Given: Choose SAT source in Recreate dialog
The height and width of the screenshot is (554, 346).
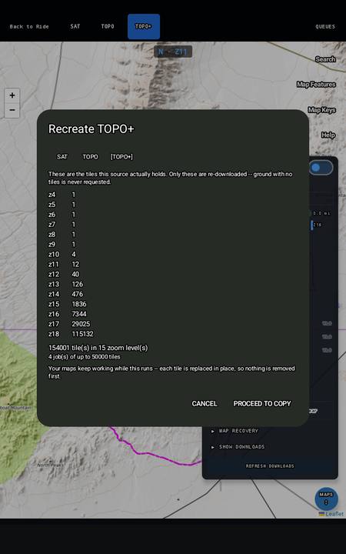Looking at the screenshot, I should pyautogui.click(x=62, y=157).
